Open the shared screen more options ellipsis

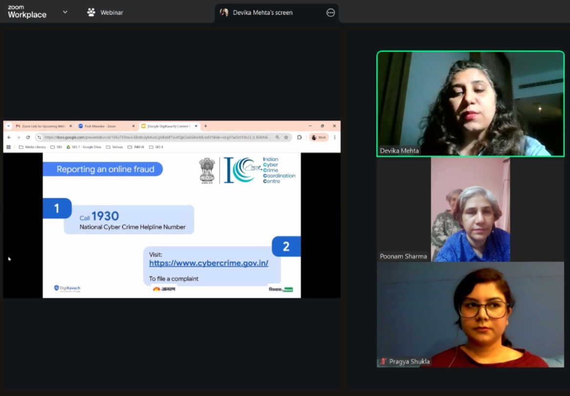coord(330,13)
